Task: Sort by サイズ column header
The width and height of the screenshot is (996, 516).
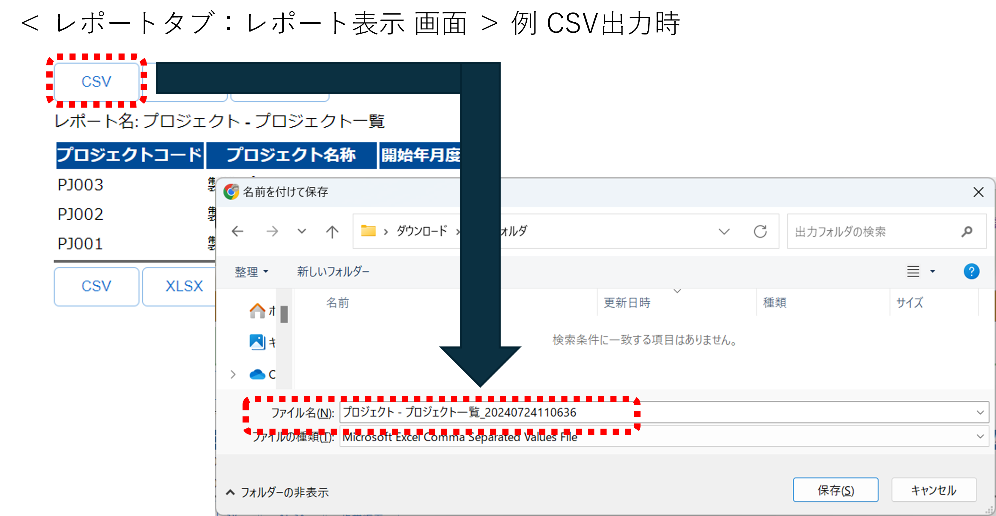Action: (910, 303)
